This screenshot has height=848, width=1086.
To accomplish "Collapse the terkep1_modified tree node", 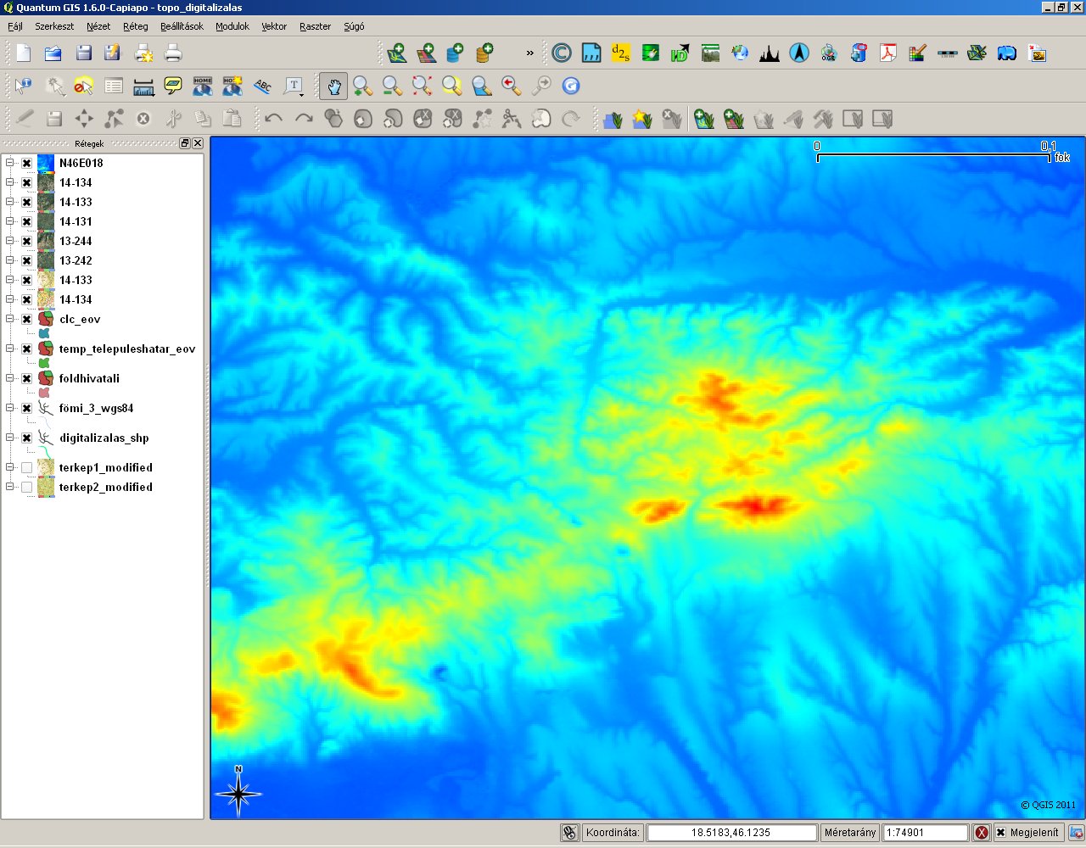I will (10, 467).
